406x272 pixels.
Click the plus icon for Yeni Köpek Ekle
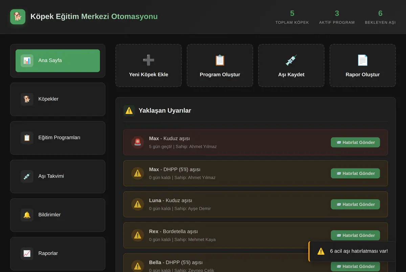(x=149, y=60)
